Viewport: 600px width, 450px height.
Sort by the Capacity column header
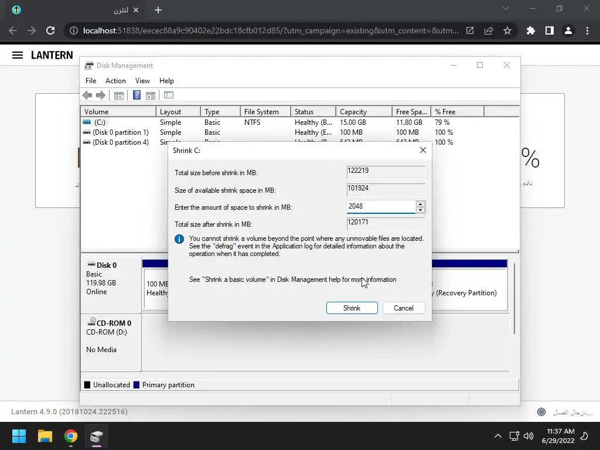pyautogui.click(x=364, y=112)
